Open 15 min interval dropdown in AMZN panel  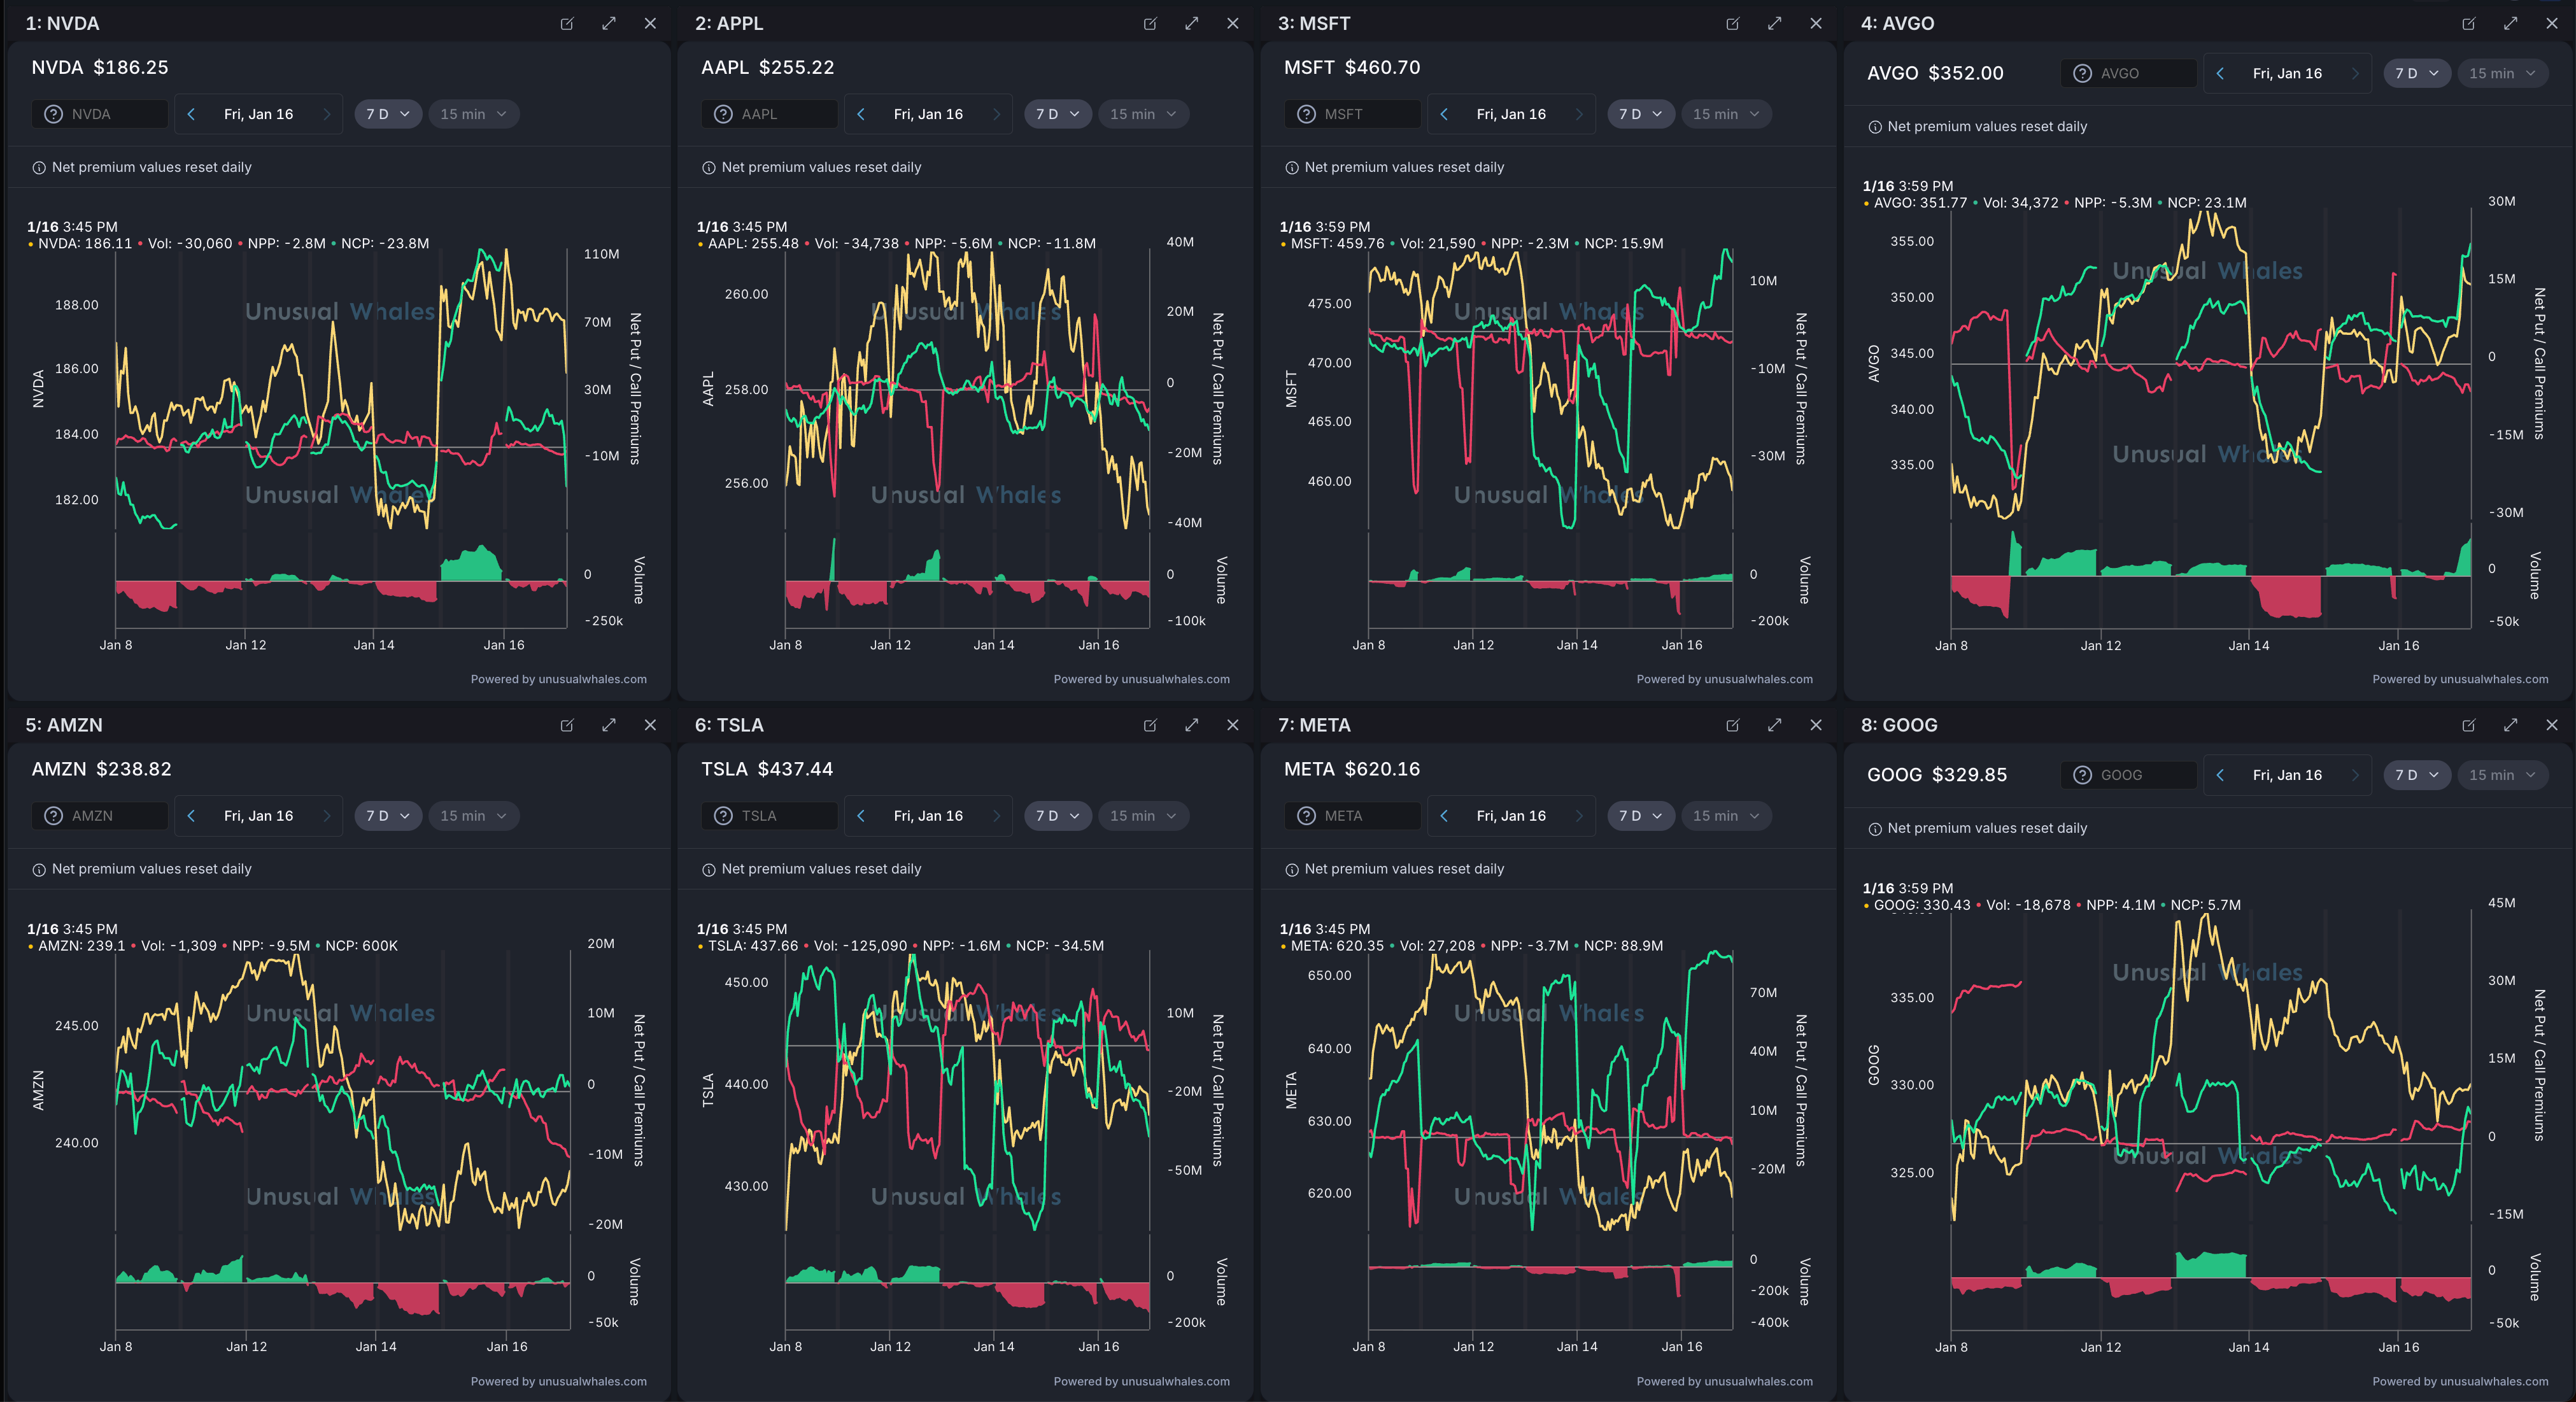[473, 816]
